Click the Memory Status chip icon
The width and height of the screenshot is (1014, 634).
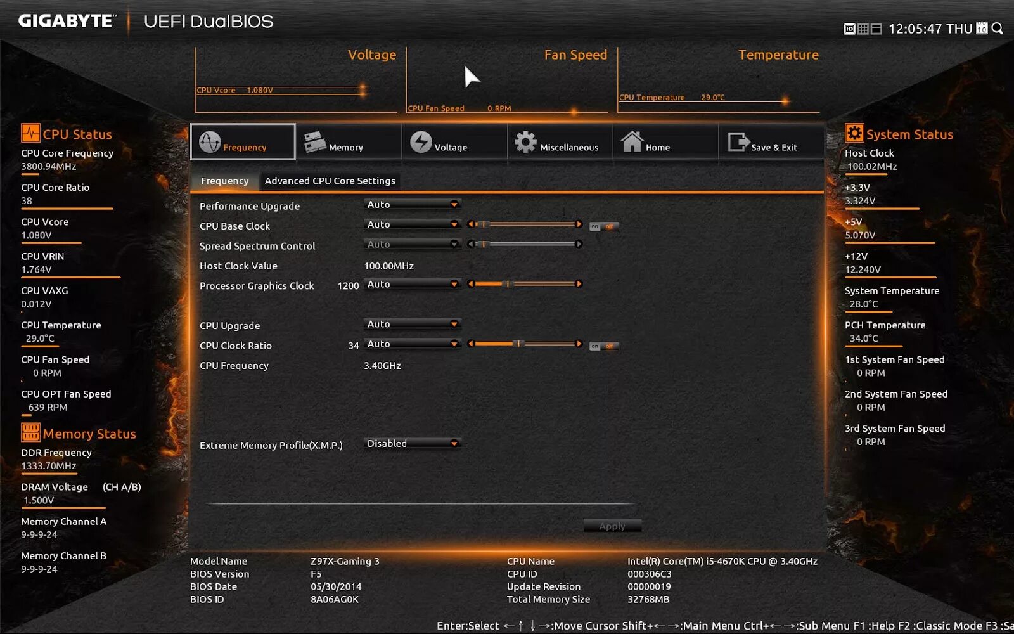(30, 432)
